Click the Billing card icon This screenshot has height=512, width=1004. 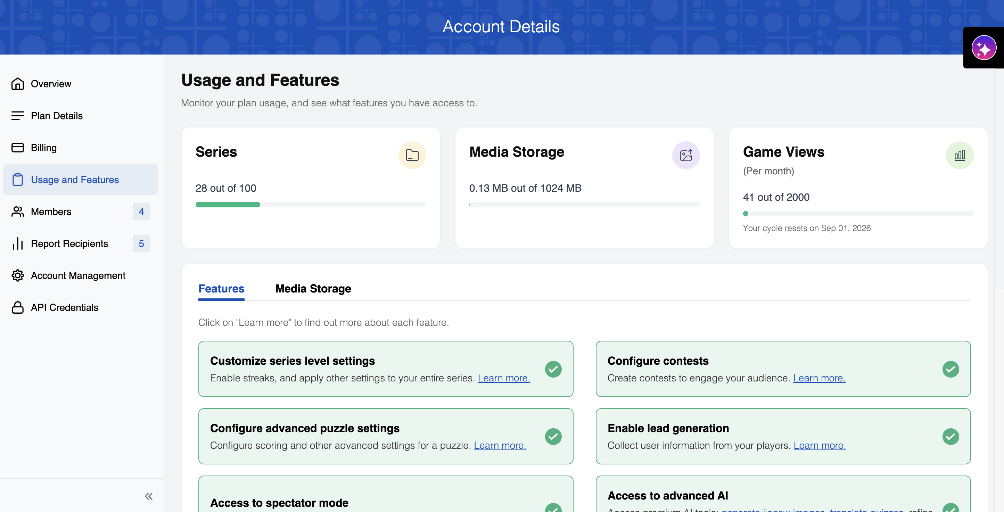(17, 148)
